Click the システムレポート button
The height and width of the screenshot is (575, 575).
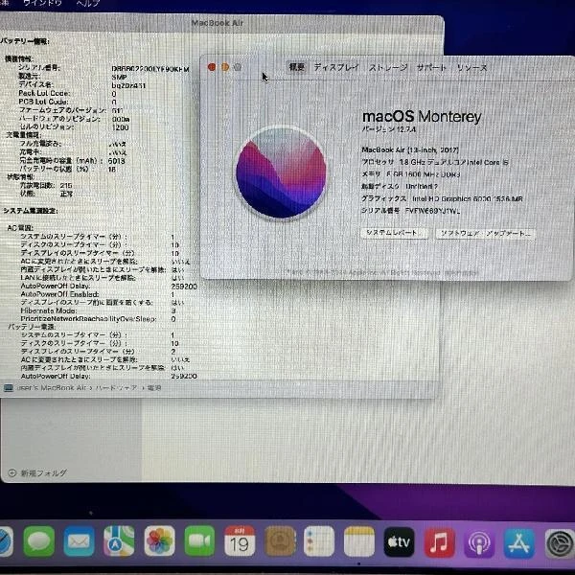tap(394, 233)
